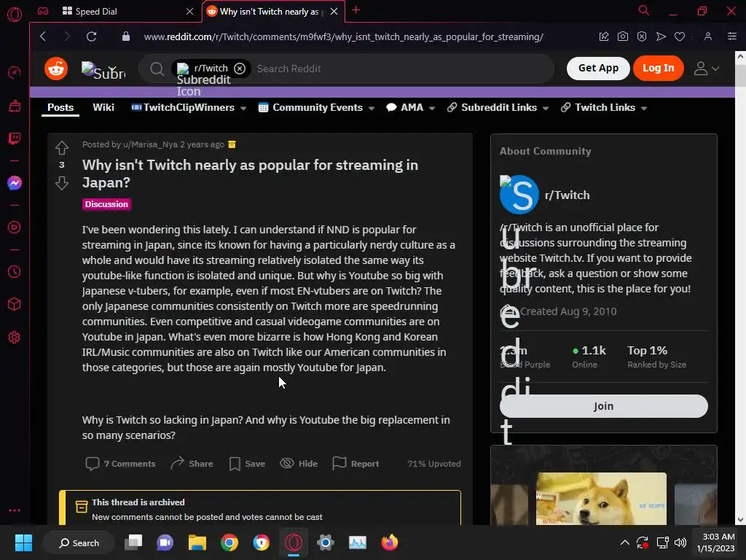Open search tabs magnifier icon
The width and height of the screenshot is (746, 560).
pyautogui.click(x=643, y=10)
